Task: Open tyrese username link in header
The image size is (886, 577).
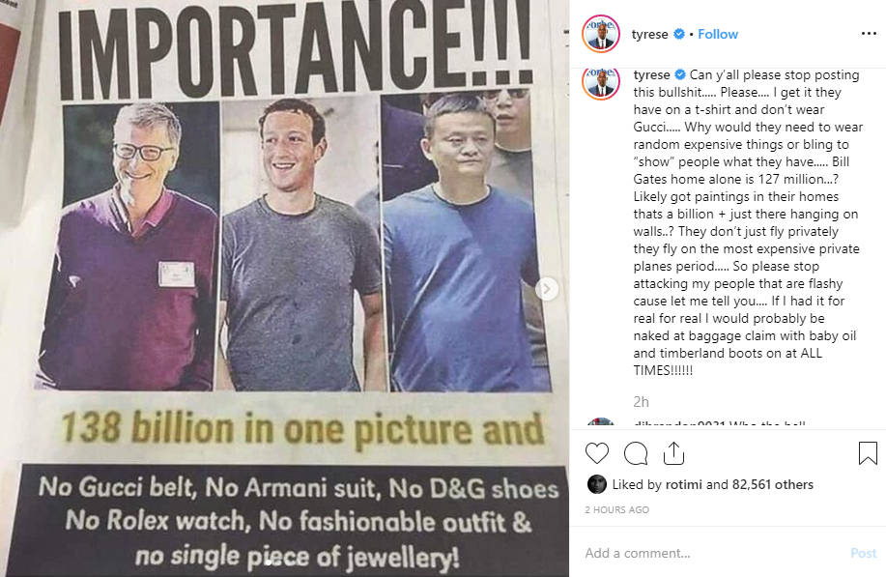Action: tap(650, 35)
